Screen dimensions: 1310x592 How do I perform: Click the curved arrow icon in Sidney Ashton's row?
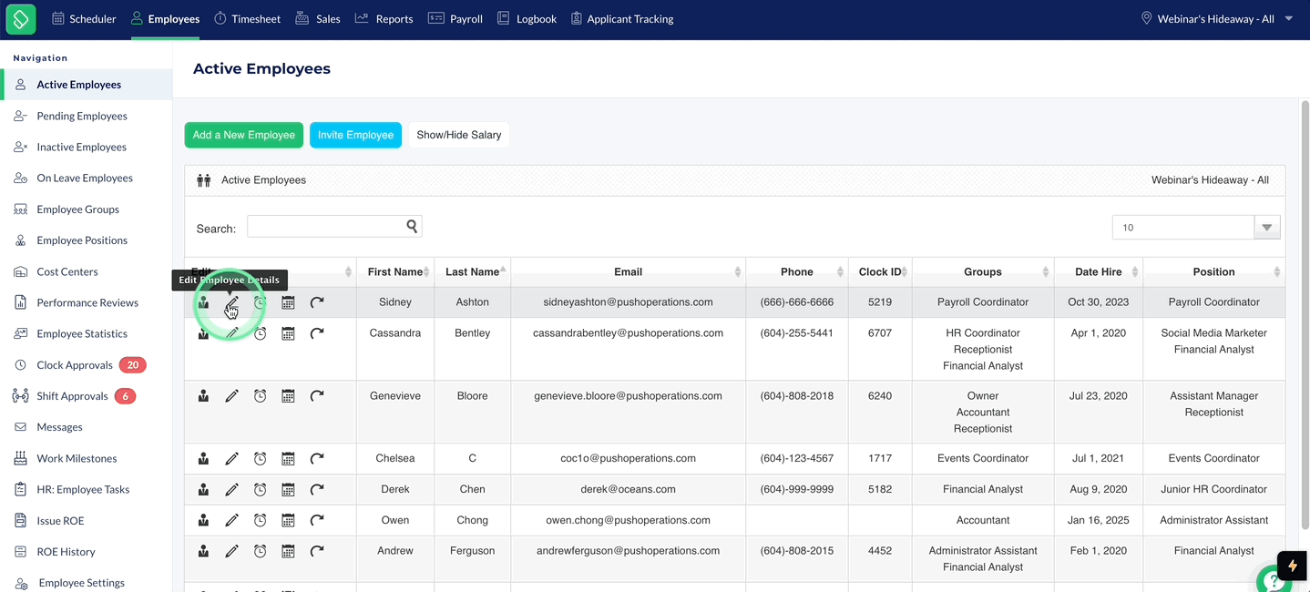317,302
